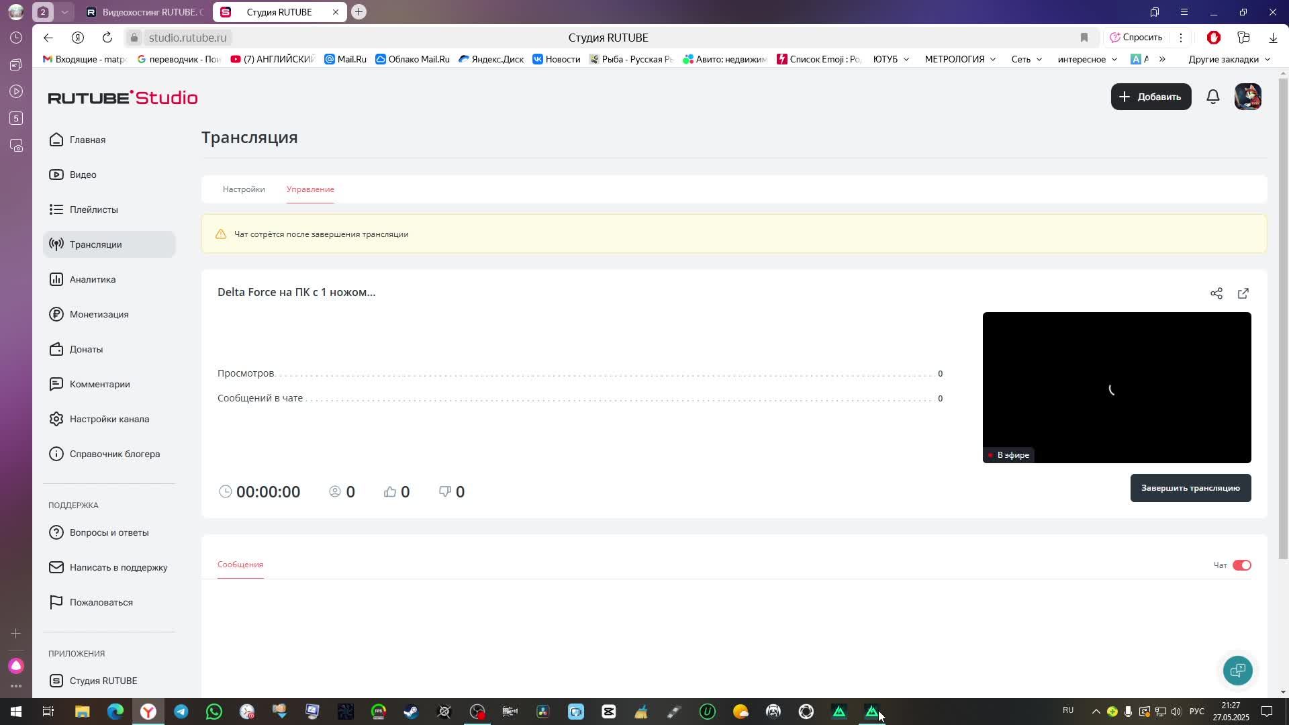Expand the МЕТРОЛОГИЯ bookmarks folder
This screenshot has height=725, width=1289.
tap(960, 59)
